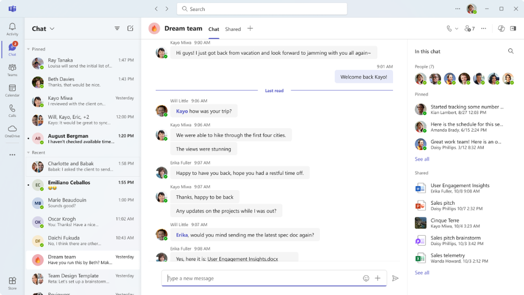Open Beth Davies chat

(x=83, y=82)
